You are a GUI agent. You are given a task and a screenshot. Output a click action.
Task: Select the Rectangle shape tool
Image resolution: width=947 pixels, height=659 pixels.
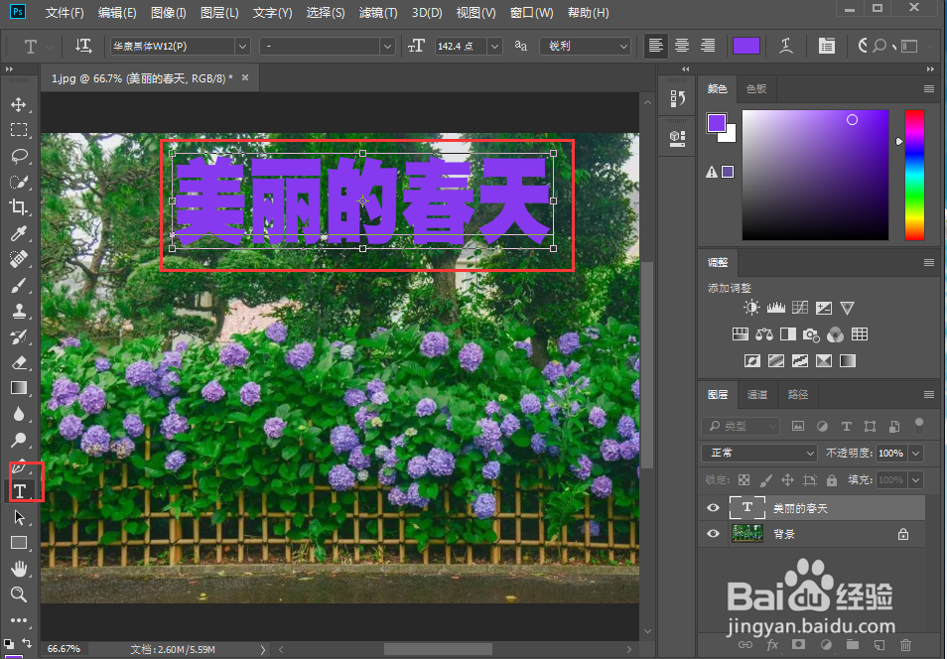tap(19, 543)
